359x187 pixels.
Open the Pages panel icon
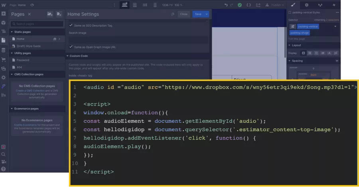[4, 40]
